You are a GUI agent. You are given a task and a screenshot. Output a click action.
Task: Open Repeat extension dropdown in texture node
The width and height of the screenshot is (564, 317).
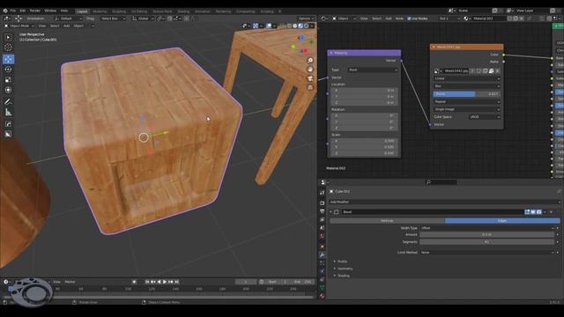(x=466, y=102)
